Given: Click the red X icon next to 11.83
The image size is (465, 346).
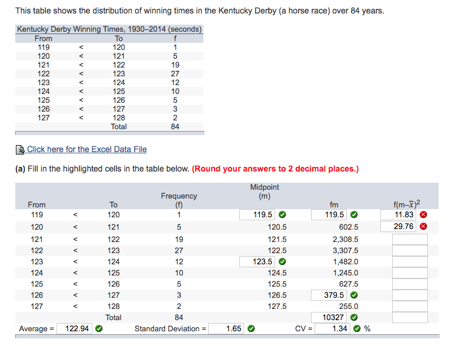Looking at the screenshot, I should pyautogui.click(x=423, y=214).
